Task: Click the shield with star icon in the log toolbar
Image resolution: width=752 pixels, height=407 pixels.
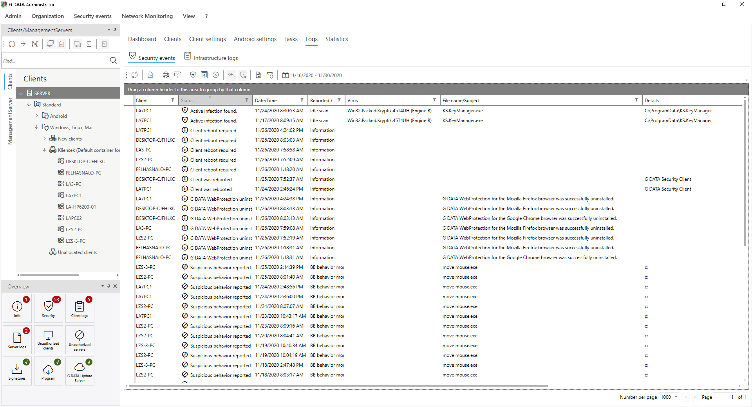Action: click(x=193, y=75)
